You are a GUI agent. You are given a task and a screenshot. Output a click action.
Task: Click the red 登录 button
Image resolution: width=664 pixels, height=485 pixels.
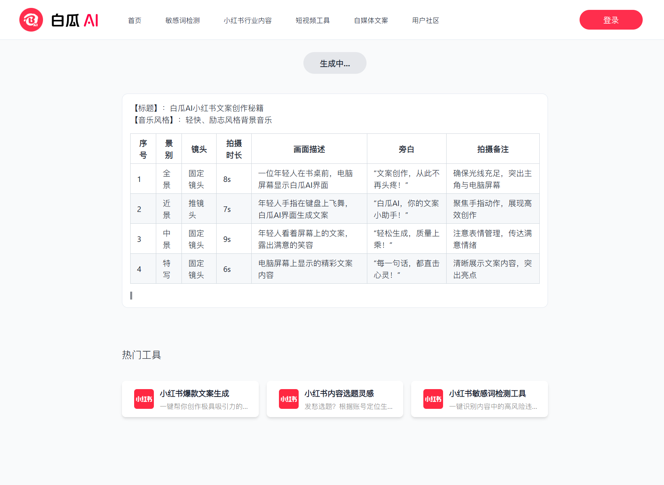(611, 20)
